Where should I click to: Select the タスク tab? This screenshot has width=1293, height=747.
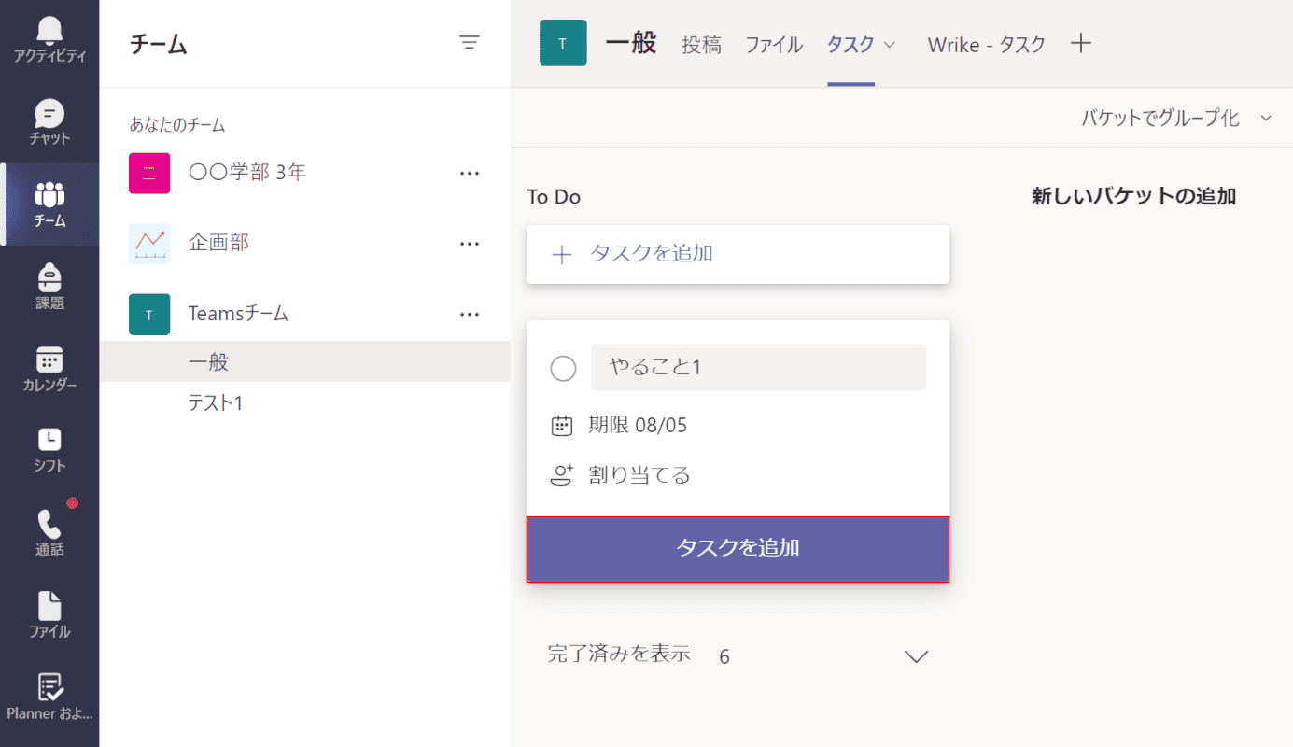click(x=850, y=44)
